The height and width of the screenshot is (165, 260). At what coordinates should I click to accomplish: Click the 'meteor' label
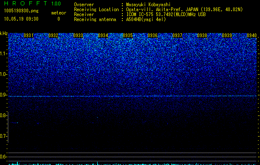click(59, 13)
